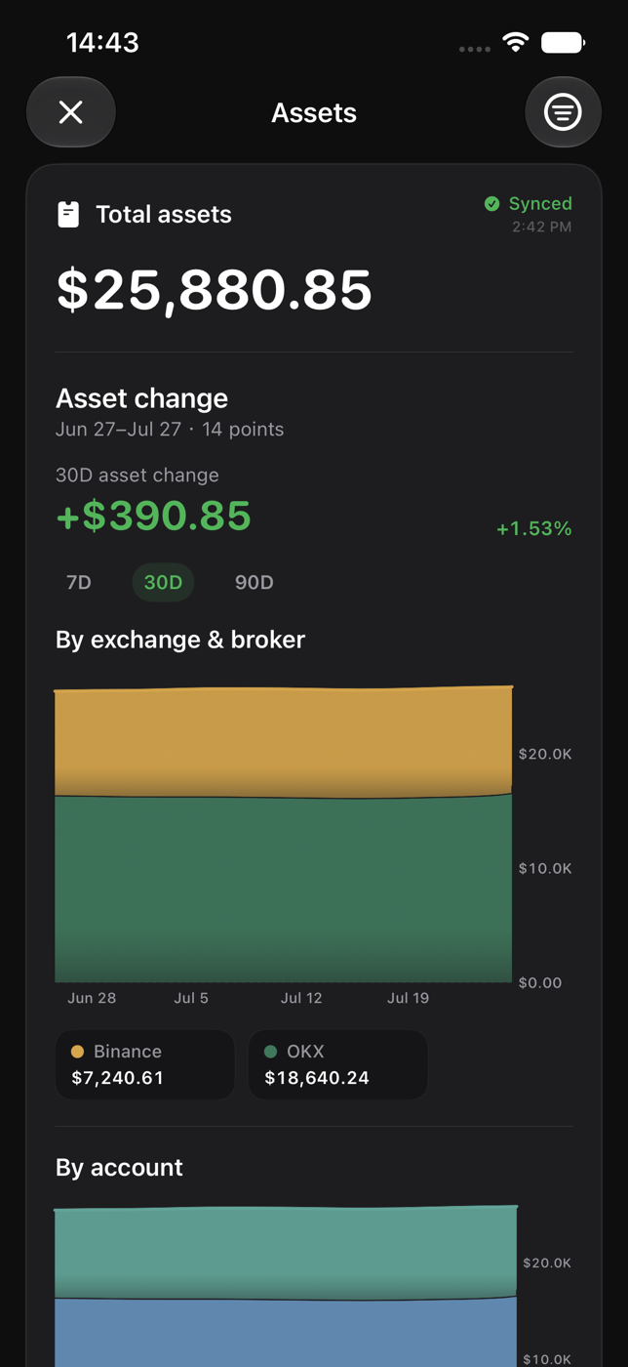Tap the +1.53% percentage change
This screenshot has width=628, height=1367.
coord(534,528)
